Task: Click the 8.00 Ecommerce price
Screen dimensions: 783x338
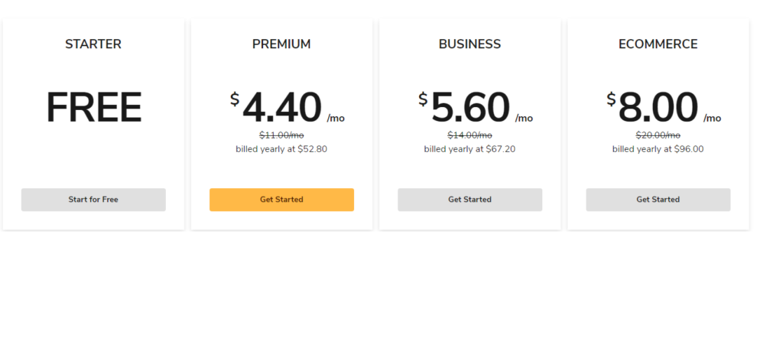Action: point(658,108)
